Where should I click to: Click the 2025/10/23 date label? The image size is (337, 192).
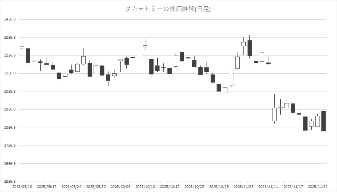click(194, 186)
